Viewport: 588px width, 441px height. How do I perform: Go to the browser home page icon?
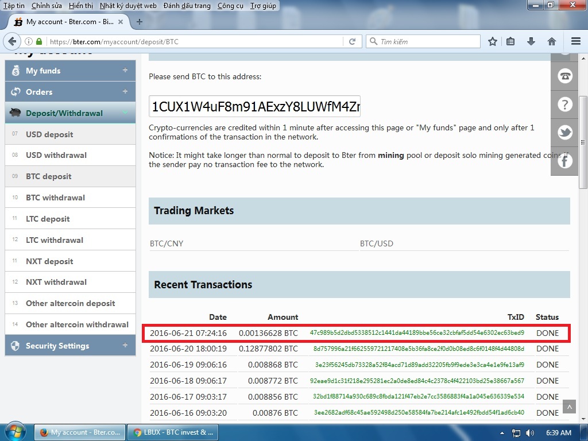(552, 41)
